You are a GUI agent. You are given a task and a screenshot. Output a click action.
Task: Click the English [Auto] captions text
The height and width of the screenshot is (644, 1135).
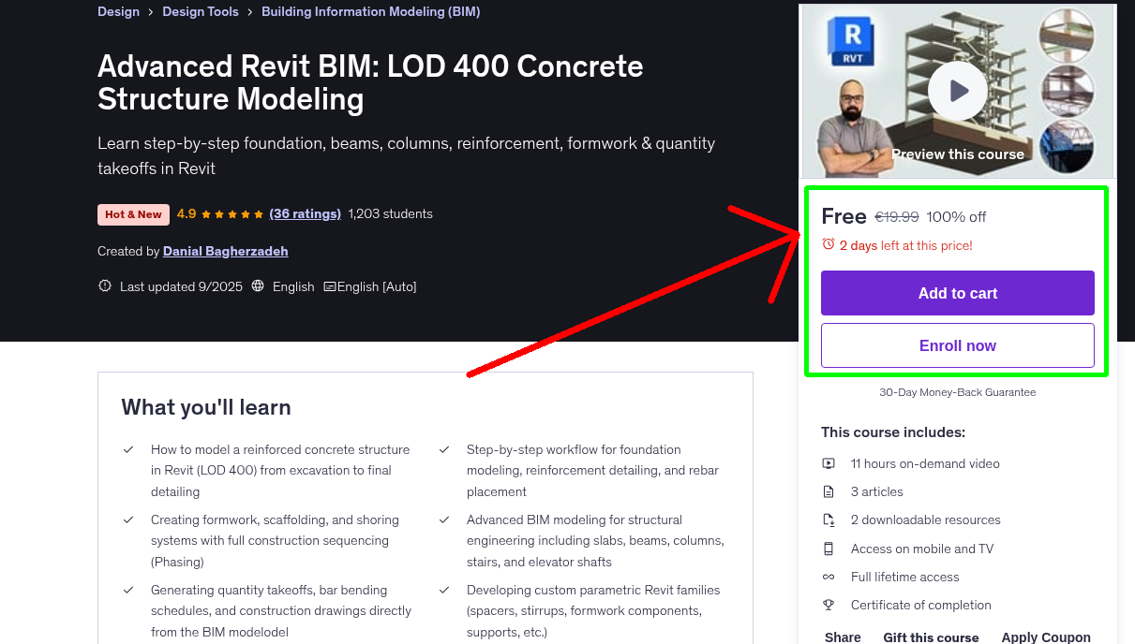[377, 286]
